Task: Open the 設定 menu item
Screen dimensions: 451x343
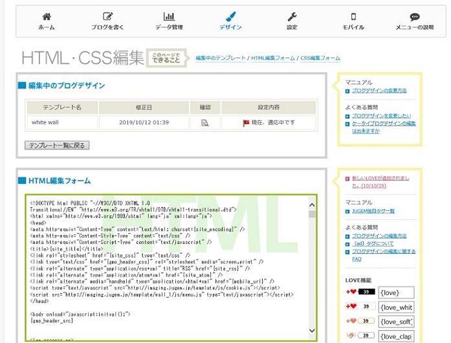Action: (x=292, y=27)
